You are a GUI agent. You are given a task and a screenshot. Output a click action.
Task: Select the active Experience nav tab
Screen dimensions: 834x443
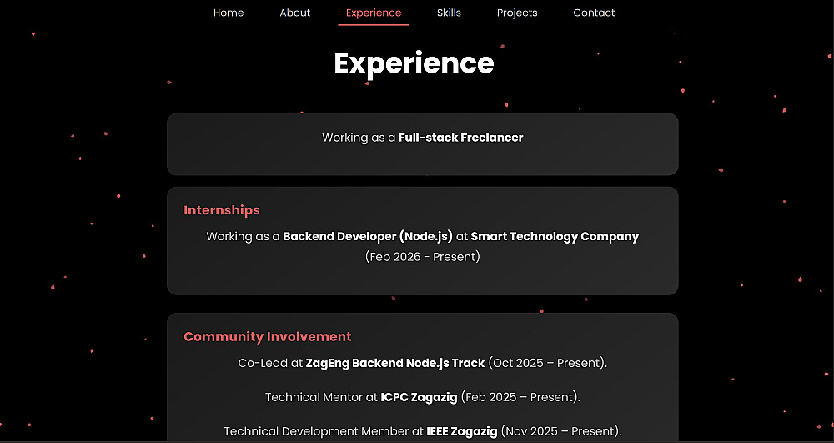pos(374,13)
